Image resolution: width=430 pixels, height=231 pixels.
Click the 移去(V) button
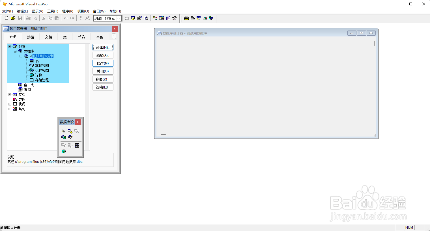pos(103,79)
